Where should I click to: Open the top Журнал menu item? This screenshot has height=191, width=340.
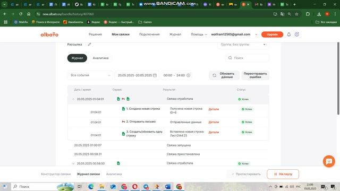pyautogui.click(x=175, y=34)
